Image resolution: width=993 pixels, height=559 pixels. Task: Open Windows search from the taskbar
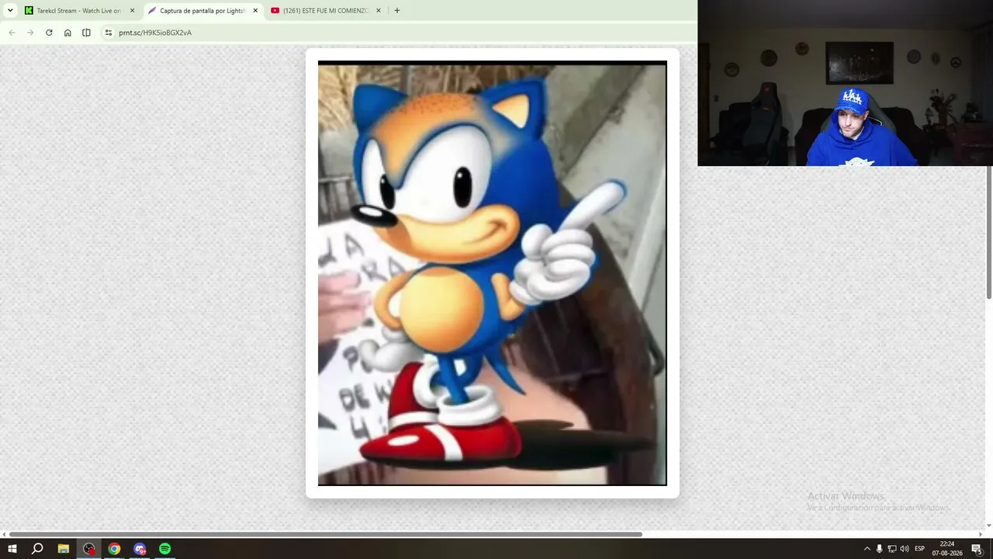pos(37,549)
